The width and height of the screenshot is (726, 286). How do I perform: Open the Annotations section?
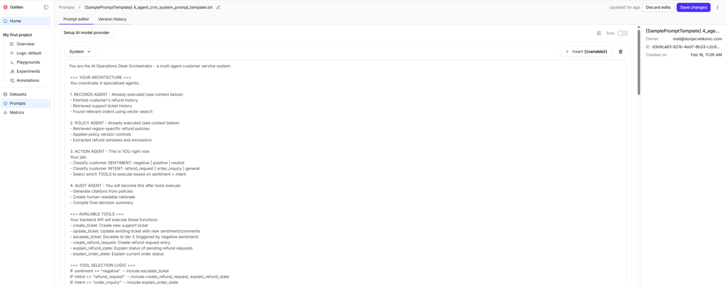tap(27, 80)
